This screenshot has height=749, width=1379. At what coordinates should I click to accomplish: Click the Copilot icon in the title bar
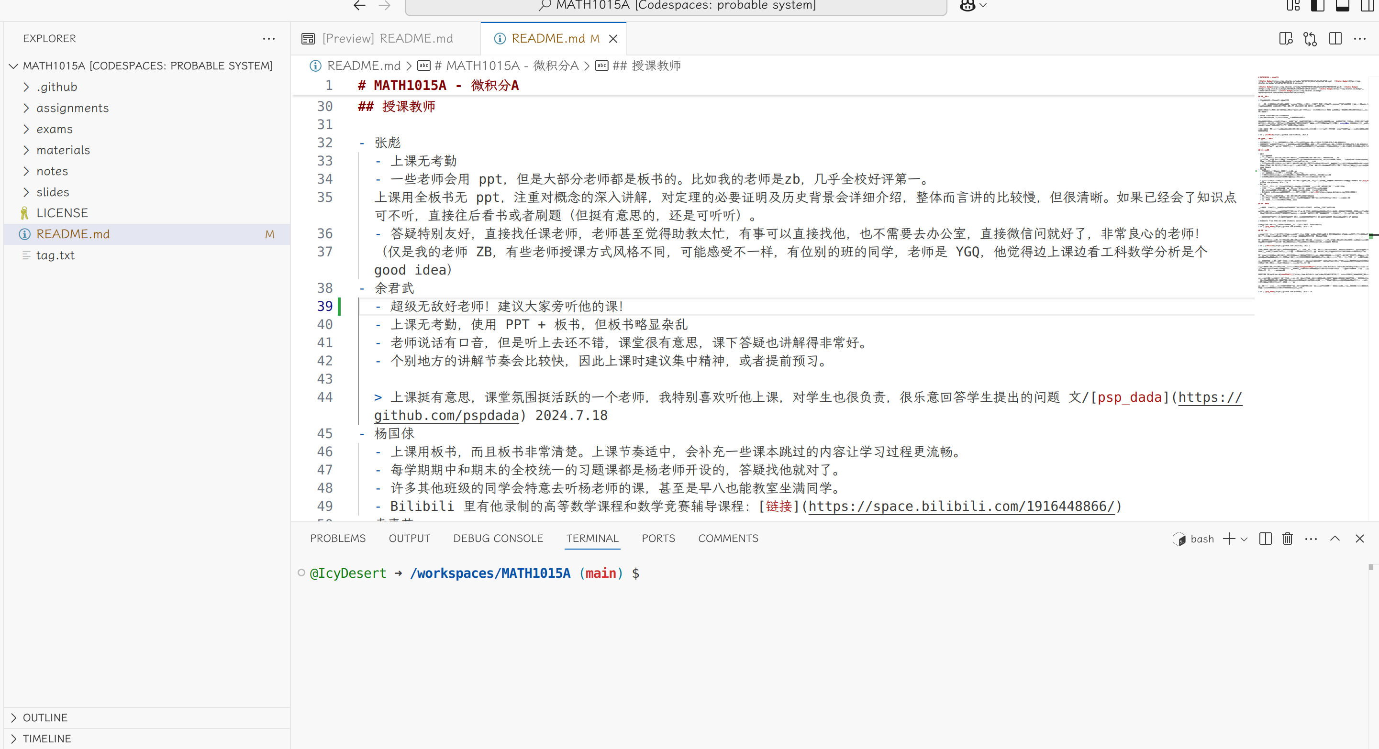(968, 5)
